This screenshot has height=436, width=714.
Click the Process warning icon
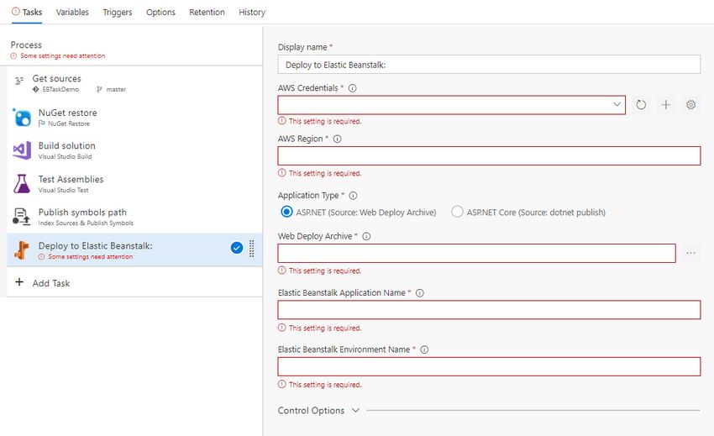13,55
